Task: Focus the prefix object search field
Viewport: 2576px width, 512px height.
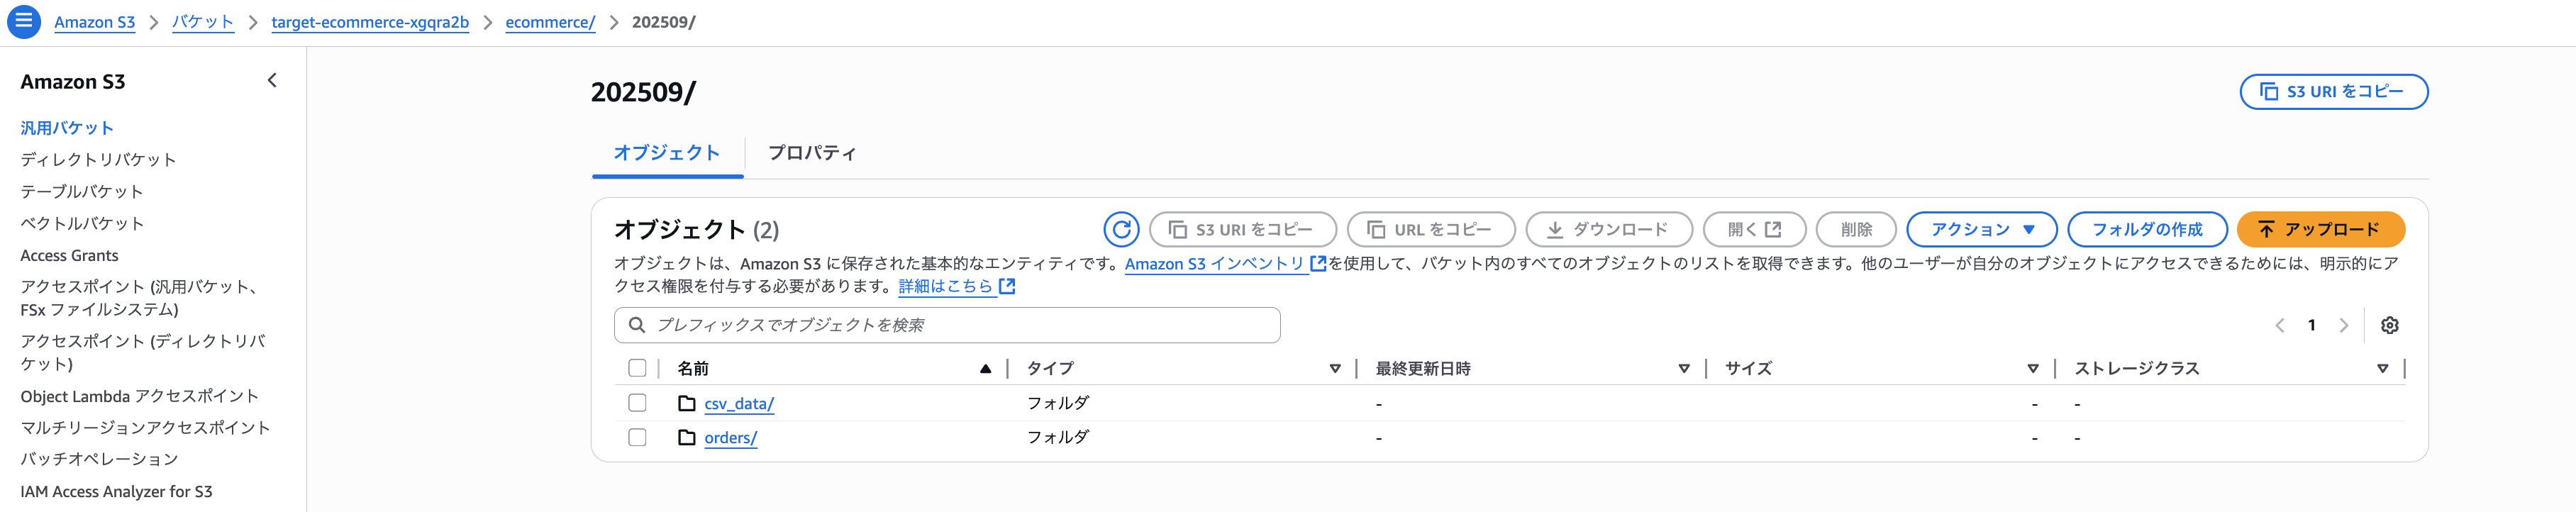Action: [x=947, y=325]
